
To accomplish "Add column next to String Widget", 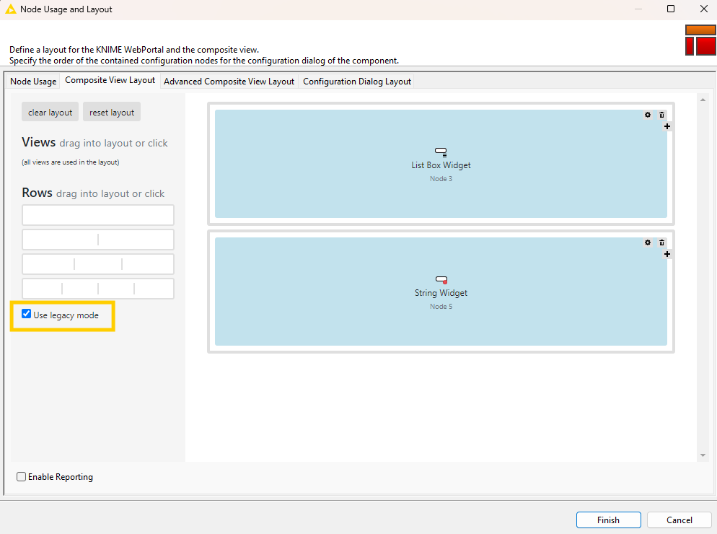I will (x=667, y=254).
